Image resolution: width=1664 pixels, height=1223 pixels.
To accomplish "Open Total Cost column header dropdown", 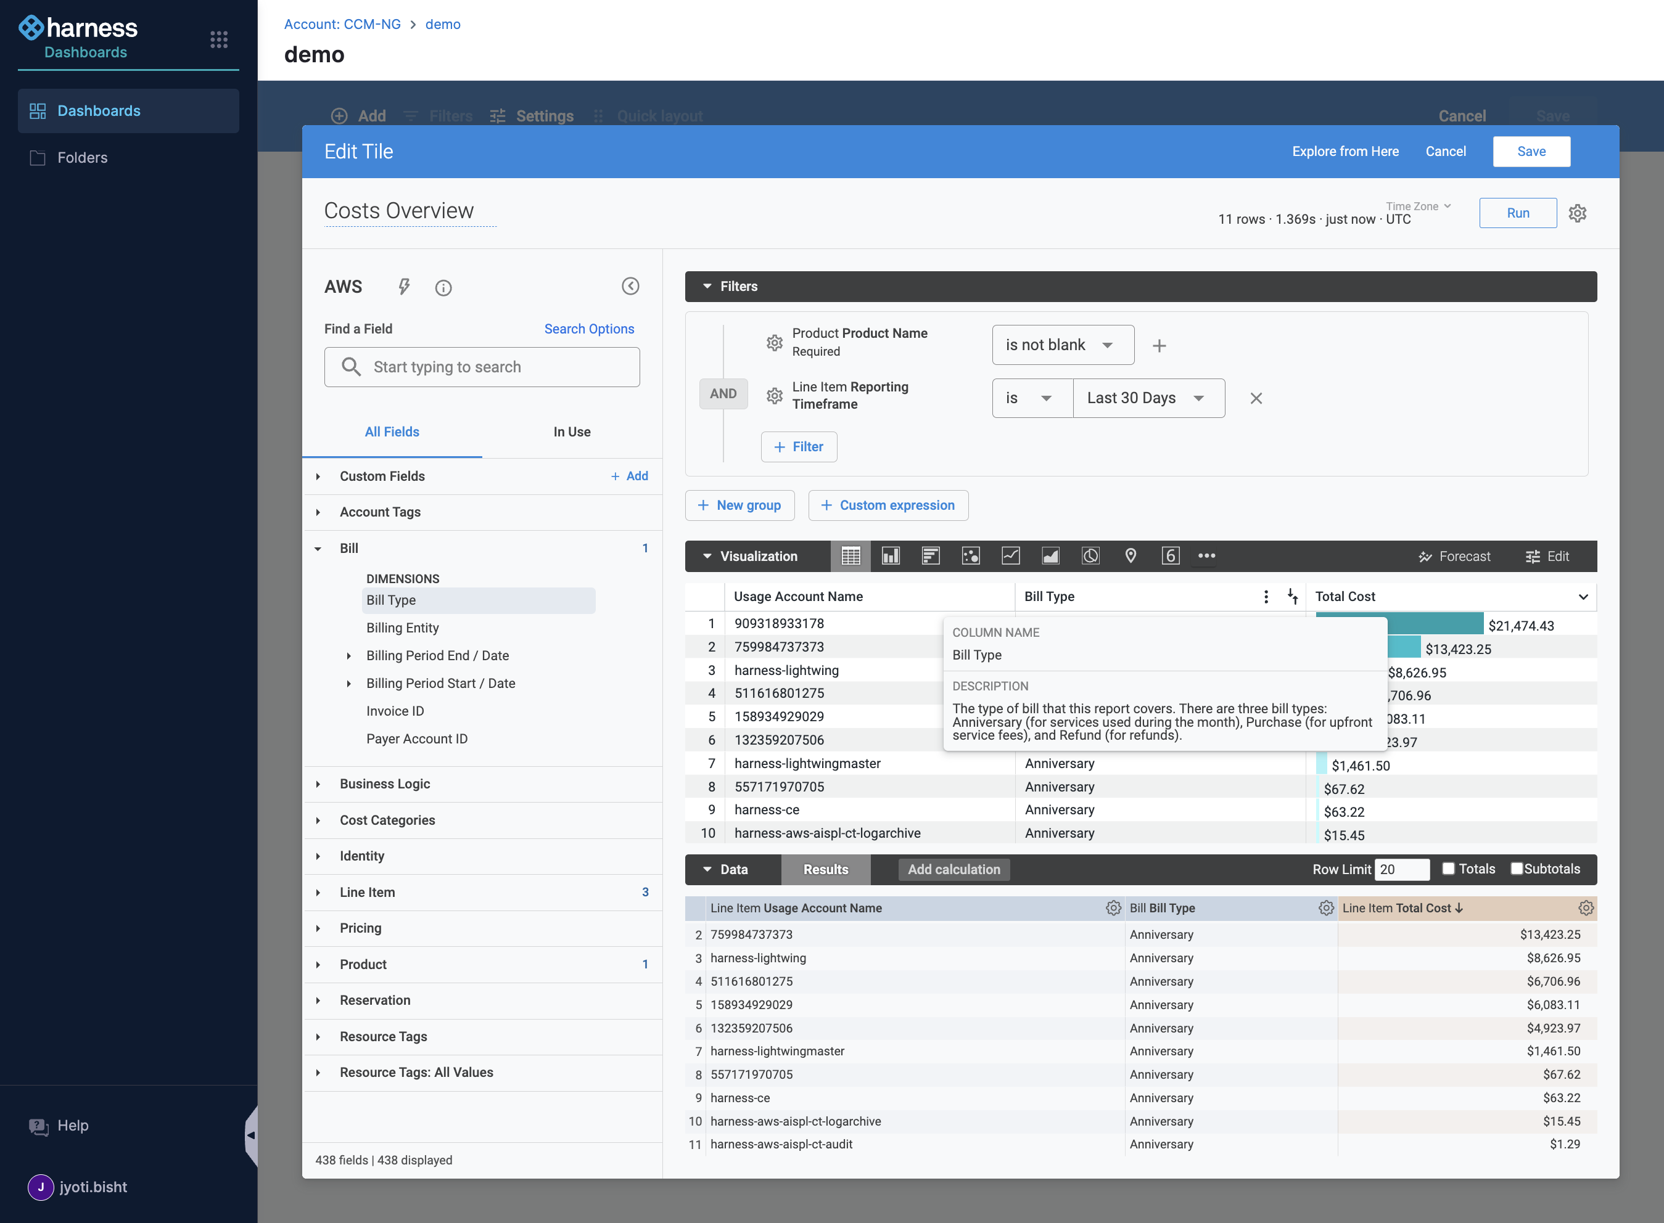I will click(x=1583, y=597).
